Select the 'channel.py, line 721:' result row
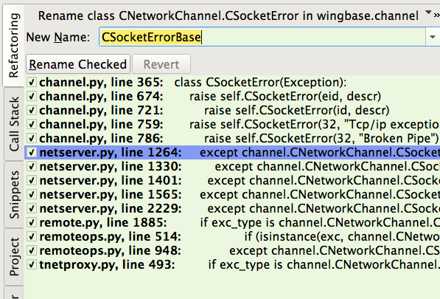Screen dimensions: 440x299 click(232, 111)
